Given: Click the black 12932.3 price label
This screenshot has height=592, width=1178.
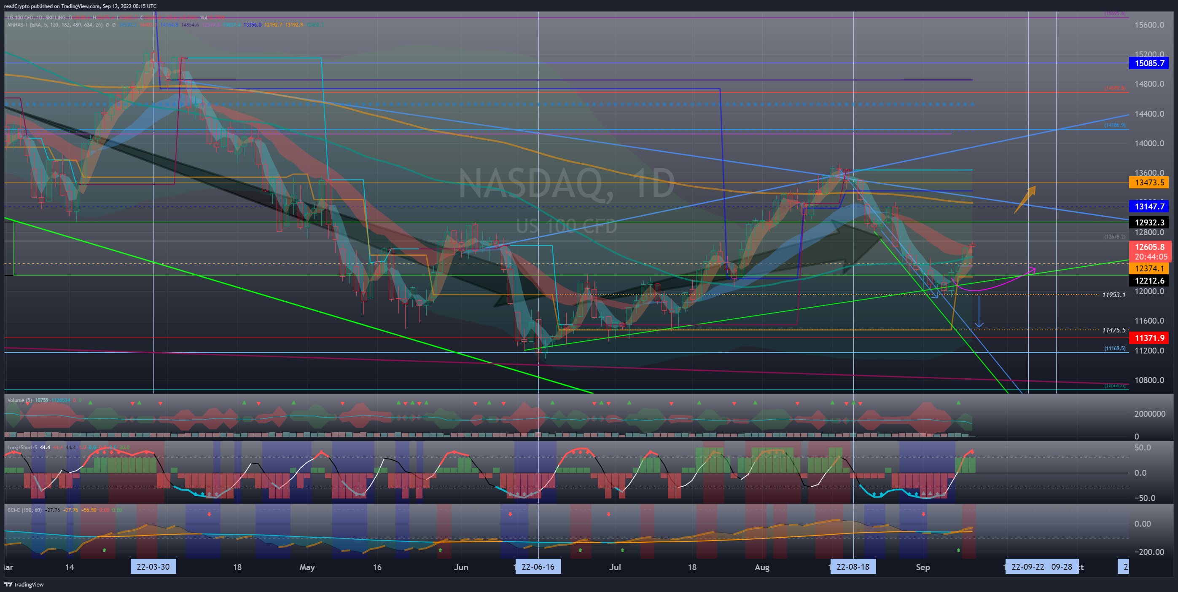Looking at the screenshot, I should click(1149, 222).
